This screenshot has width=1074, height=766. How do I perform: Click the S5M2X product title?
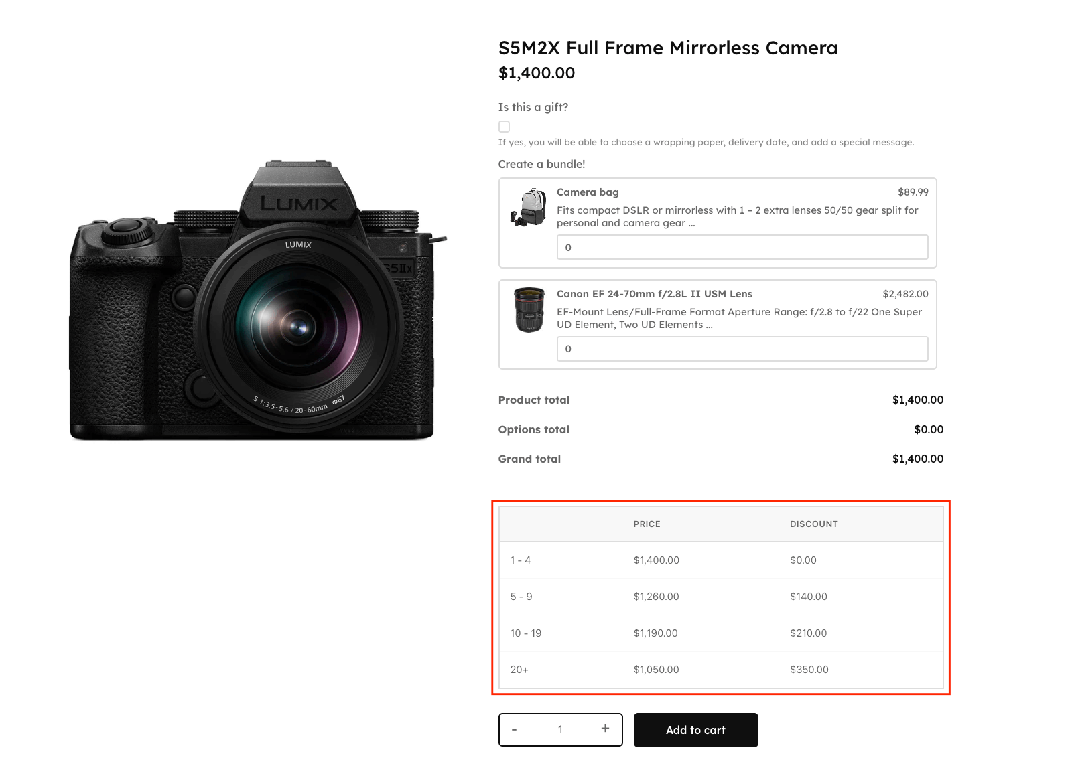[667, 48]
